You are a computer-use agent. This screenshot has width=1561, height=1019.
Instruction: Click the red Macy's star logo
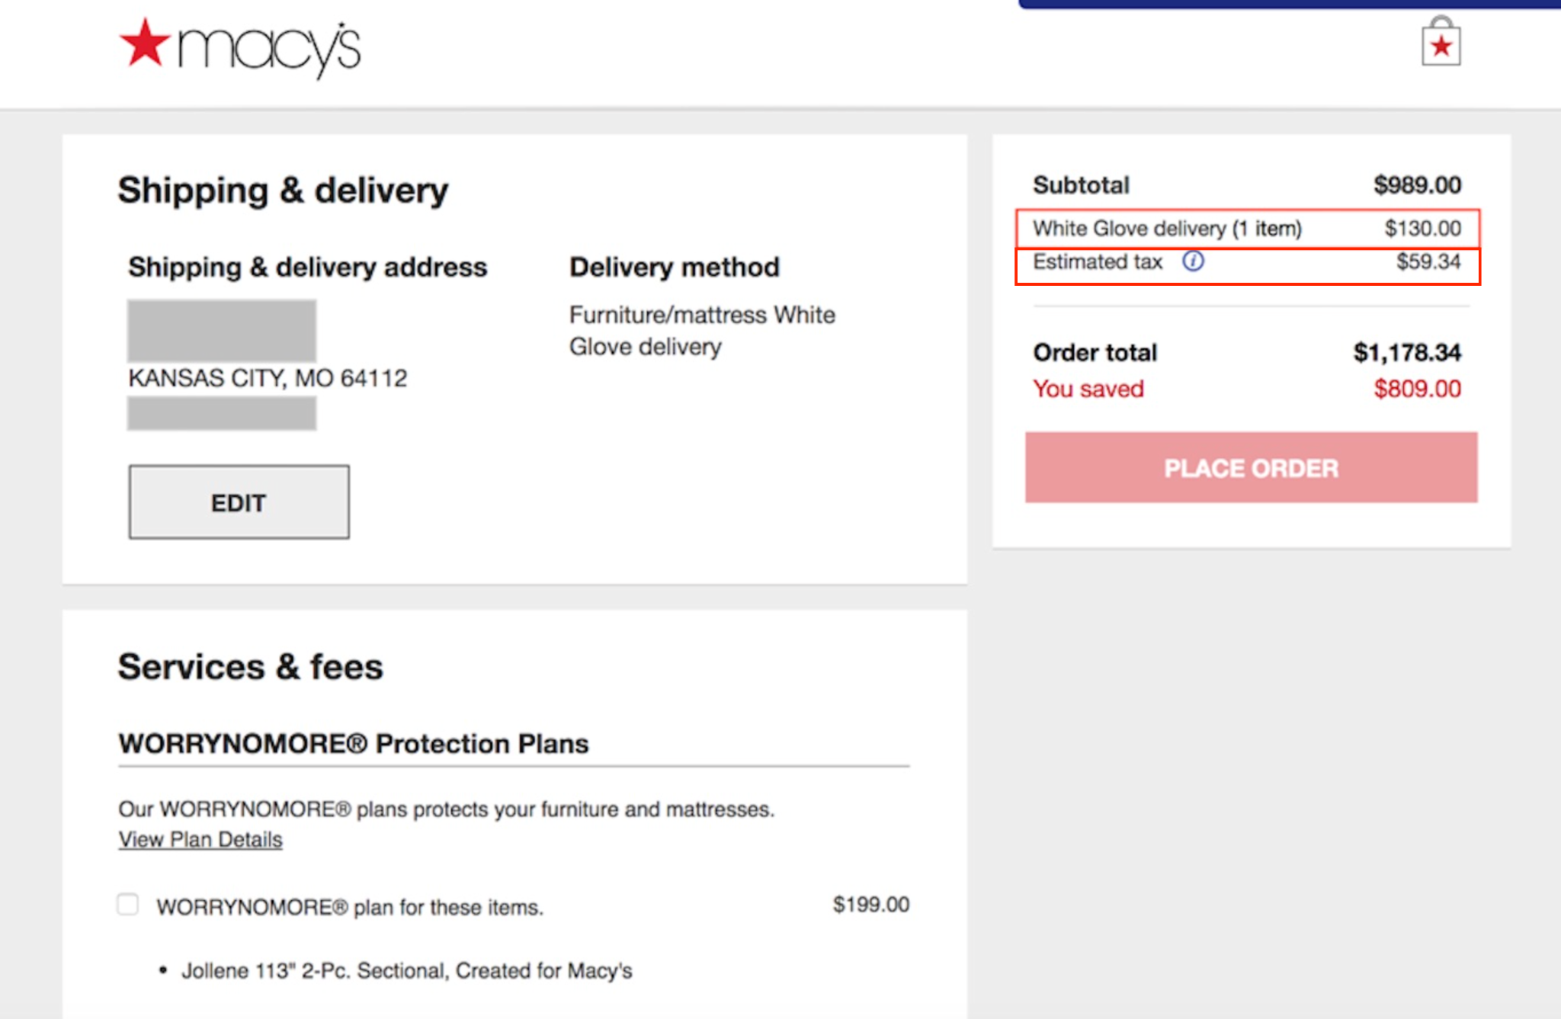pyautogui.click(x=145, y=43)
